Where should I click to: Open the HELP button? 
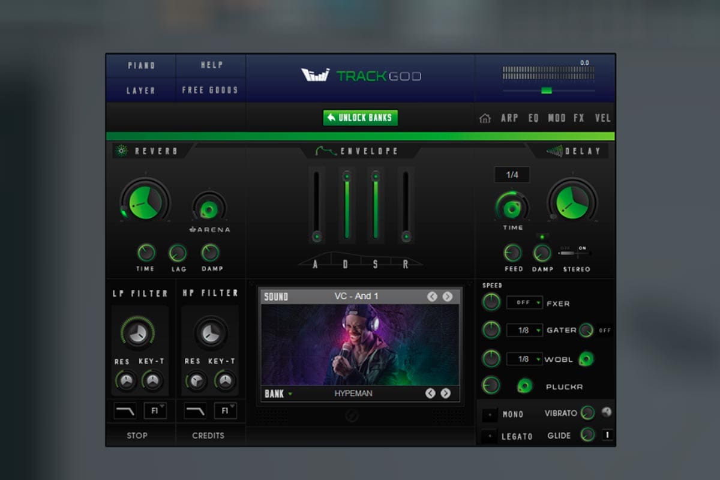pos(211,65)
